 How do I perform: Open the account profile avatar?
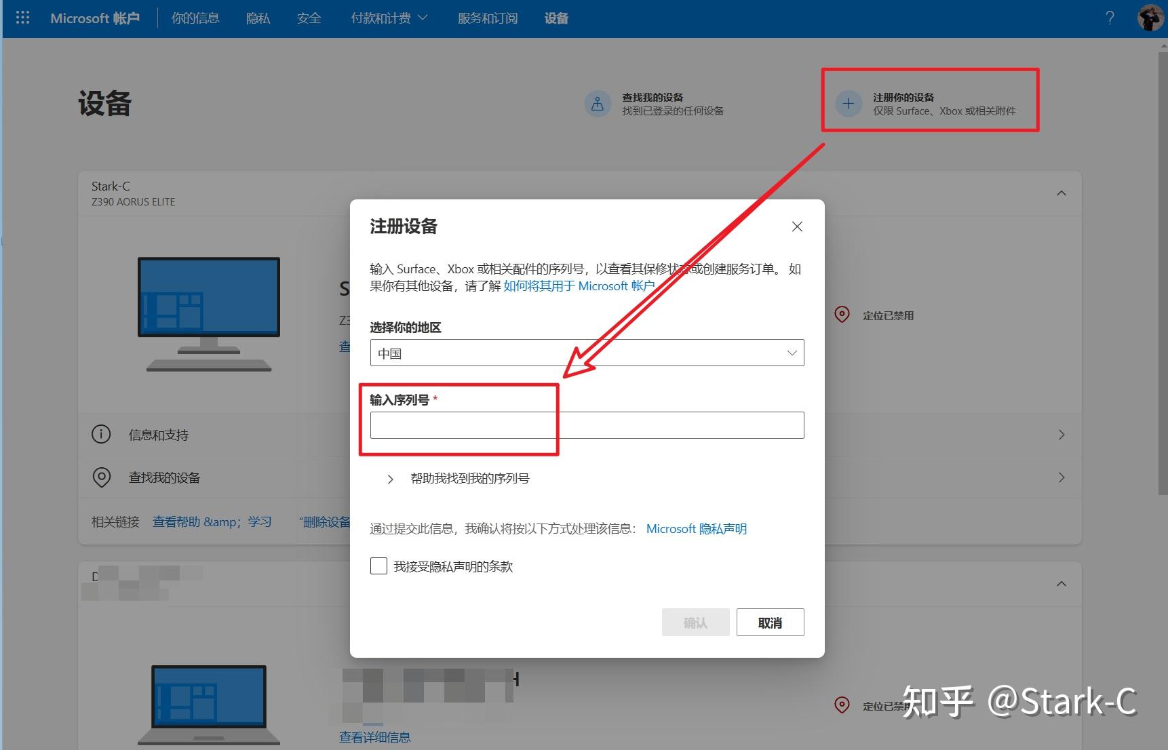pyautogui.click(x=1150, y=18)
